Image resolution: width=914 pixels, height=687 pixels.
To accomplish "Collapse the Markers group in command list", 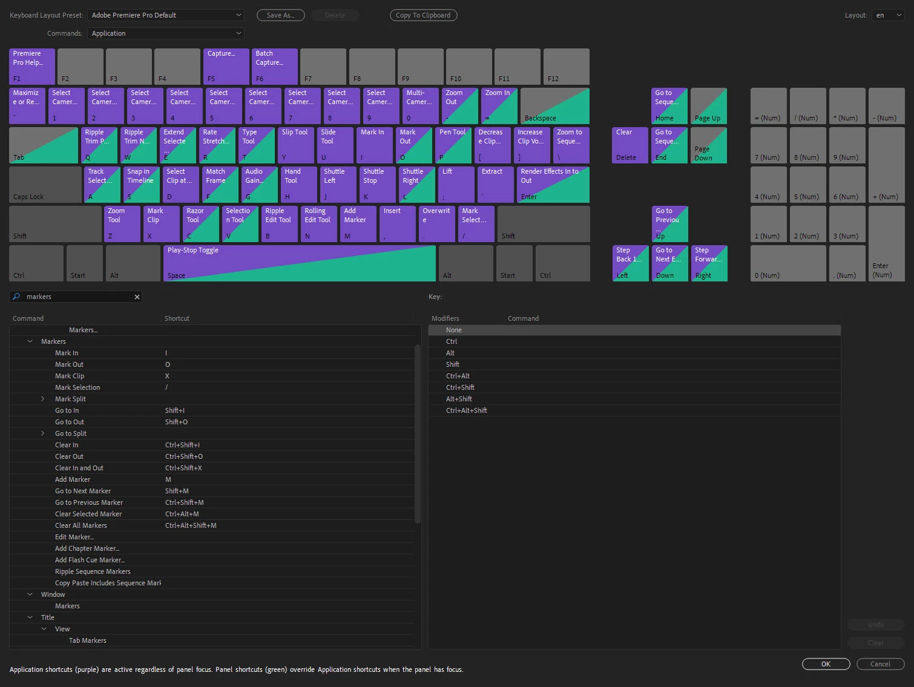I will coord(30,341).
